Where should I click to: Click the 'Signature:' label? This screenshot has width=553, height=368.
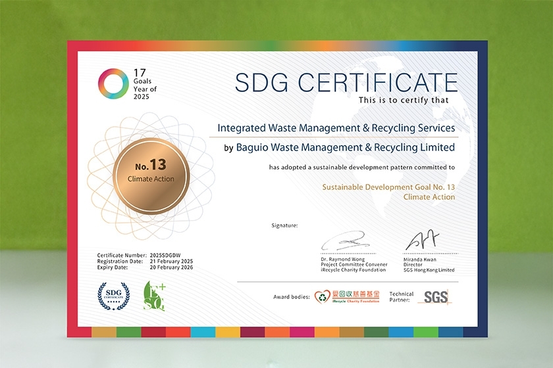point(284,225)
